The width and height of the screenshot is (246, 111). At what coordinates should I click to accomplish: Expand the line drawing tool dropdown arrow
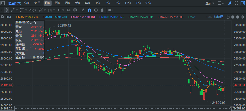17,10
